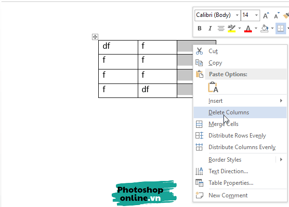This screenshot has width=289, height=207.
Task: Open the font color dropdown arrow
Action: [255, 29]
